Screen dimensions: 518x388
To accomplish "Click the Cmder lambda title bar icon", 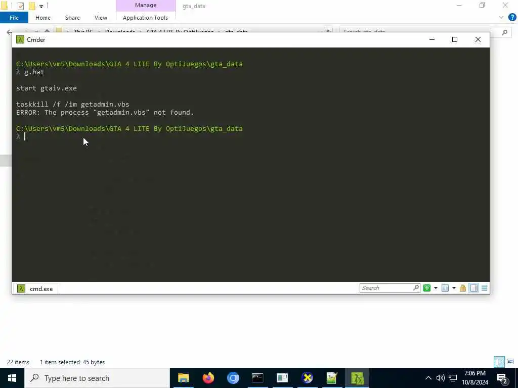I will point(20,39).
